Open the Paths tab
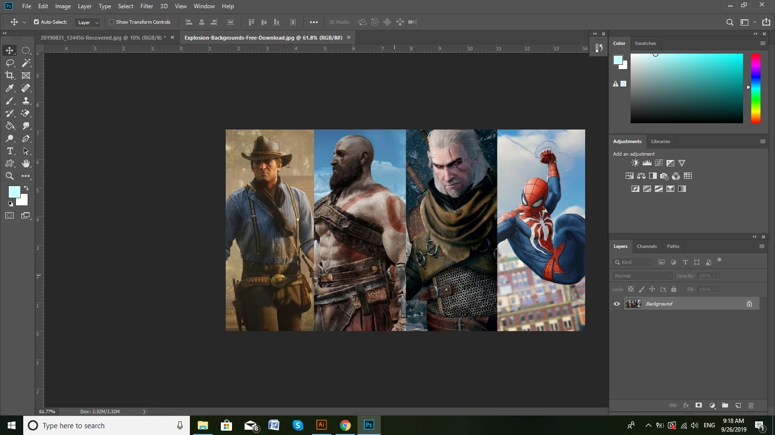Viewport: 775px width, 435px height. pyautogui.click(x=673, y=246)
